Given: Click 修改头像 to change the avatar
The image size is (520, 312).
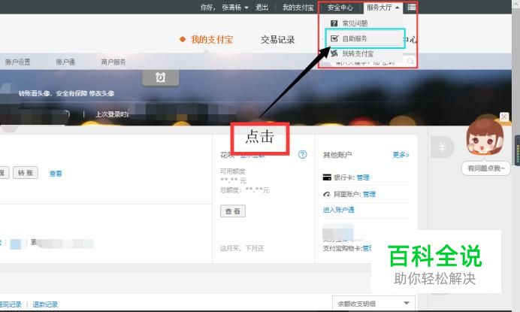Looking at the screenshot, I should 101,93.
